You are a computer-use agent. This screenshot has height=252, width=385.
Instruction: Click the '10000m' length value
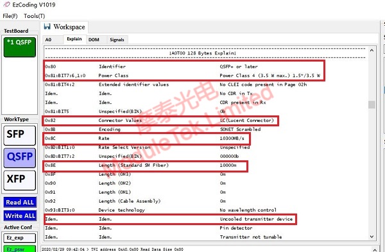pos(228,165)
